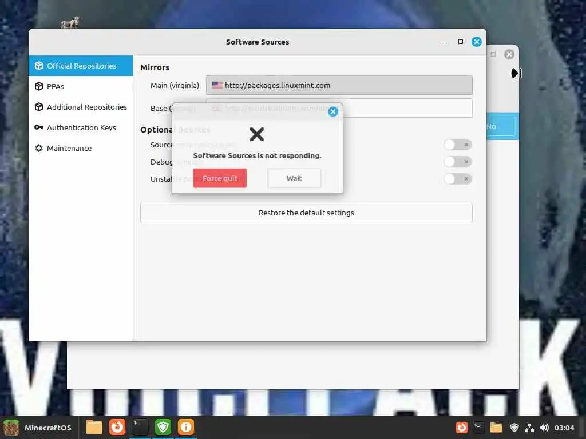The width and height of the screenshot is (586, 439).
Task: Click Firefox icon in system tray
Action: tap(462, 428)
